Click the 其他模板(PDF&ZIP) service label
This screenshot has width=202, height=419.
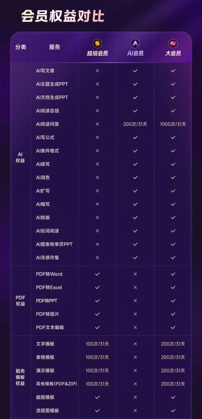point(56,384)
